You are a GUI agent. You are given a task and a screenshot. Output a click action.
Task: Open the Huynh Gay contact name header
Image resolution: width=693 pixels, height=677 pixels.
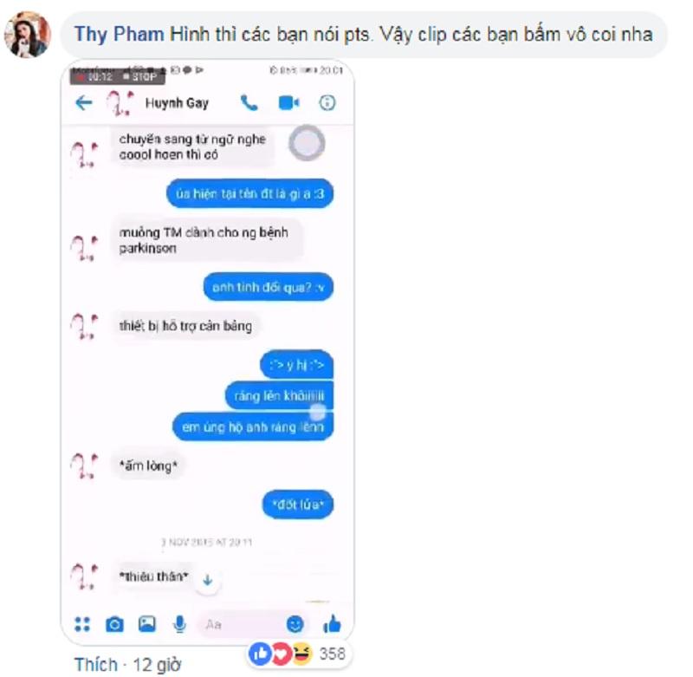[x=177, y=103]
